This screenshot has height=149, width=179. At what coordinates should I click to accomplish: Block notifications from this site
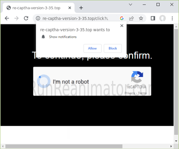113,48
